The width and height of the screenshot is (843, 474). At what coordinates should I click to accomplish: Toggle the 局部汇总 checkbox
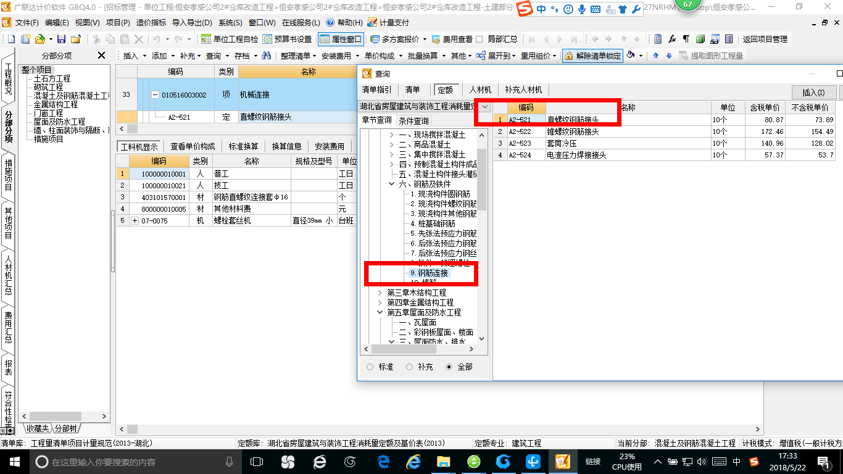pos(480,39)
